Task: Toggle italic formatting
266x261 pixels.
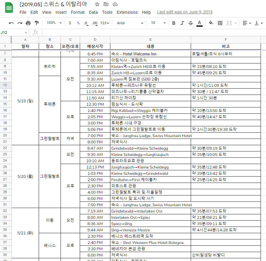Action: coord(182,23)
